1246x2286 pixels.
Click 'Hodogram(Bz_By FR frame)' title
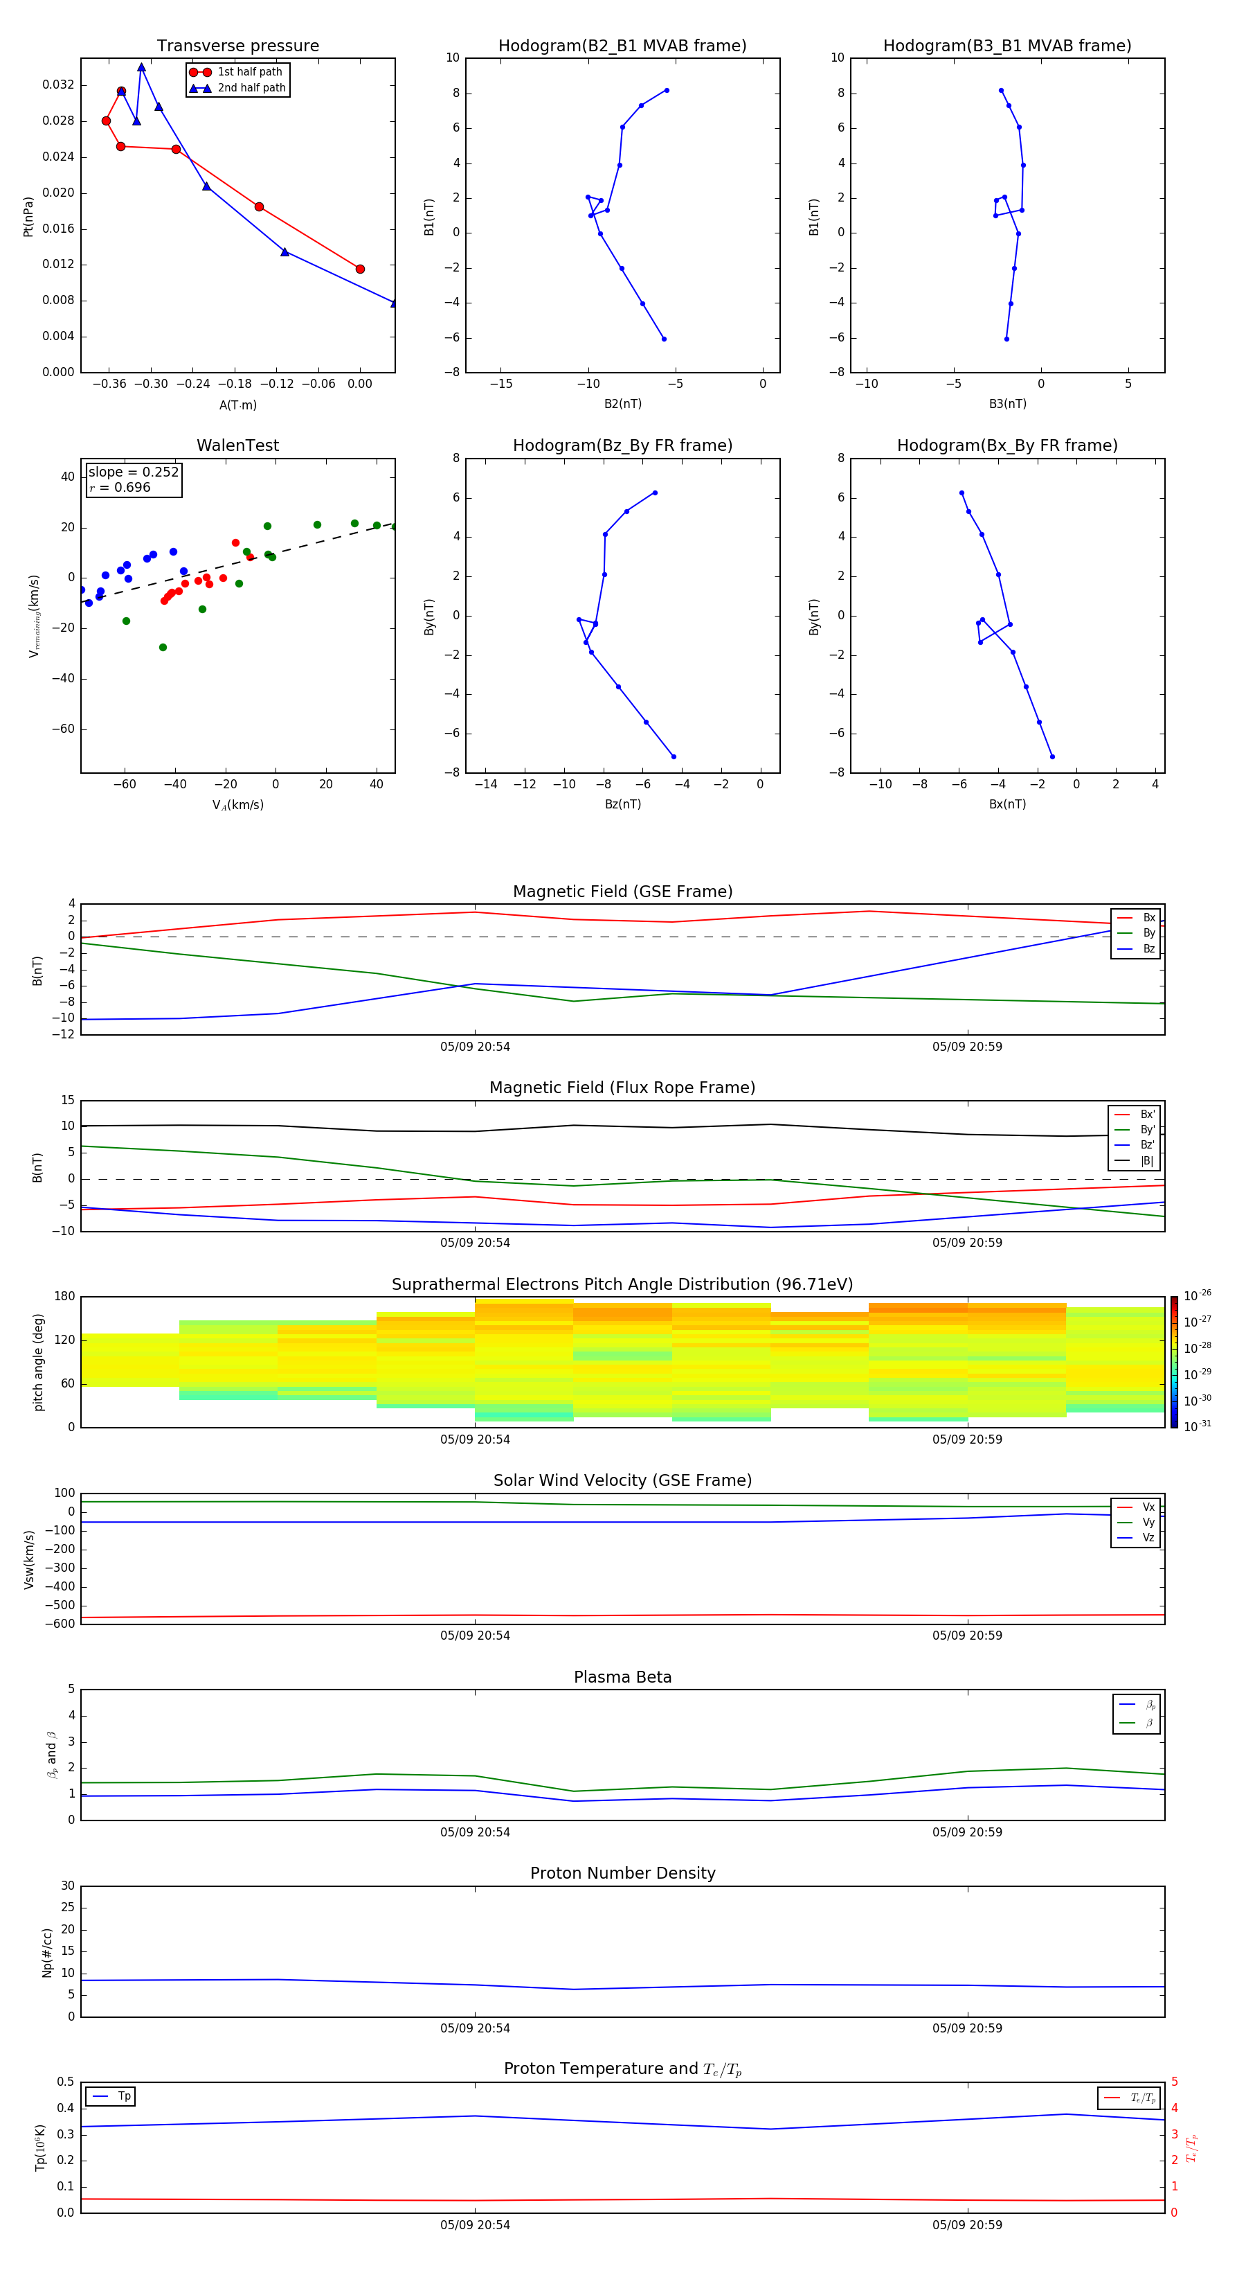[x=622, y=445]
